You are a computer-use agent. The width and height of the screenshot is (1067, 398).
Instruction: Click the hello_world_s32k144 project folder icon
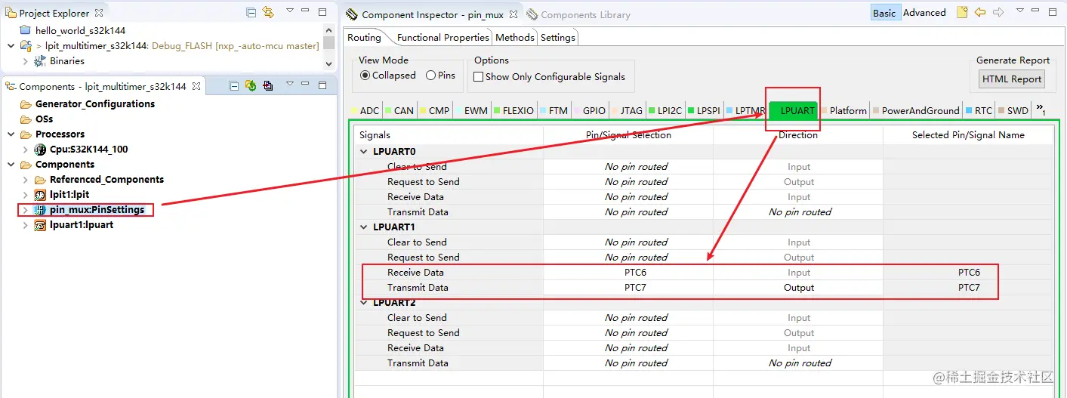point(25,31)
